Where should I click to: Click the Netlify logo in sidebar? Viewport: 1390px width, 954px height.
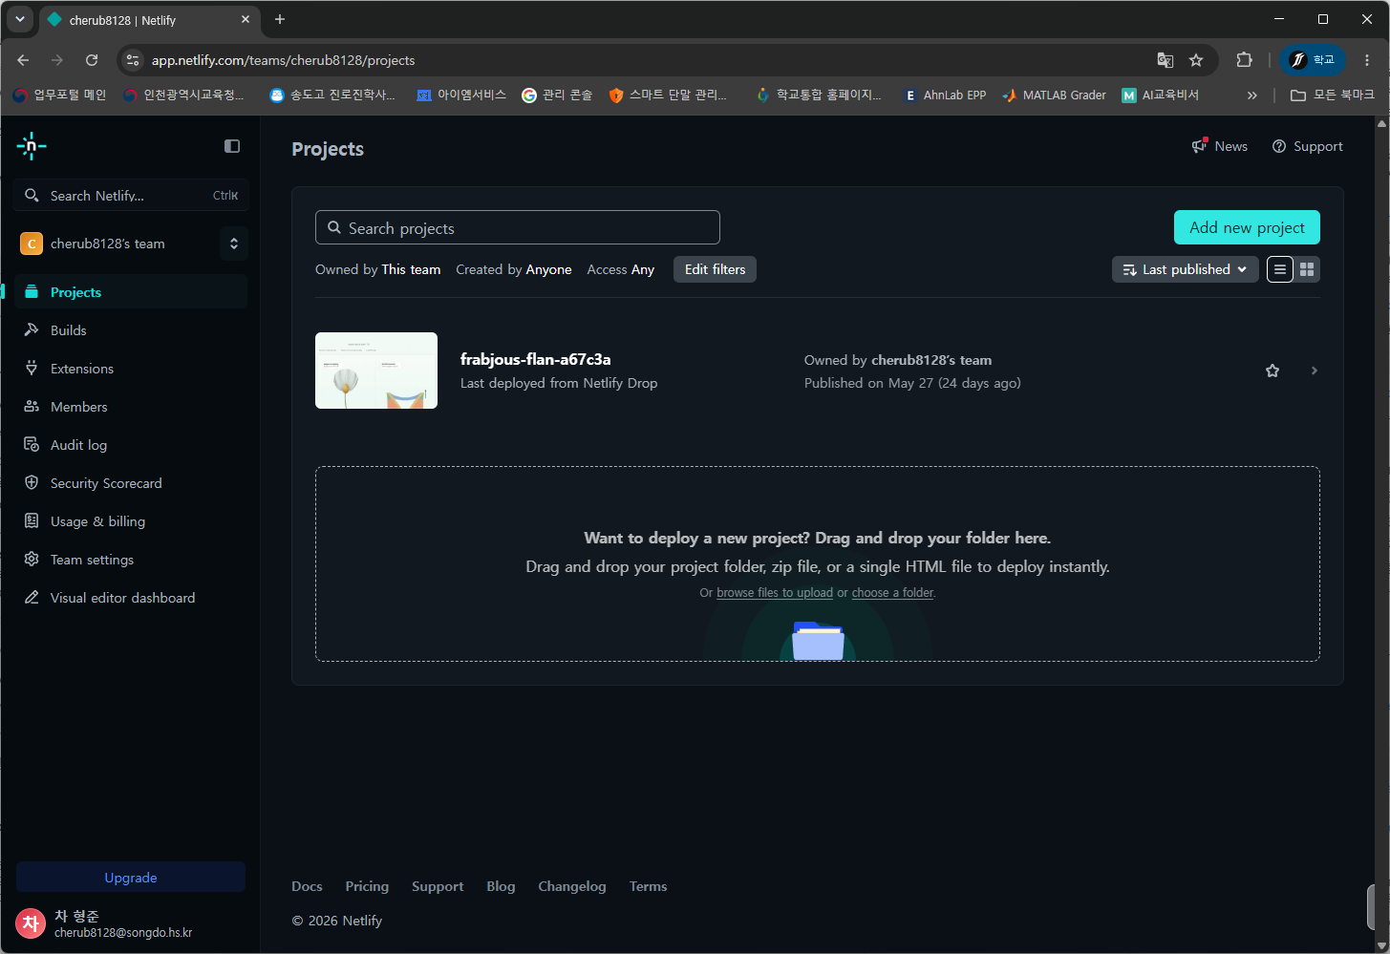click(x=32, y=146)
